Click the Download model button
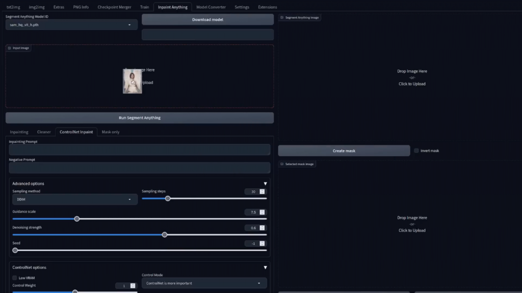The image size is (522, 293). click(207, 20)
